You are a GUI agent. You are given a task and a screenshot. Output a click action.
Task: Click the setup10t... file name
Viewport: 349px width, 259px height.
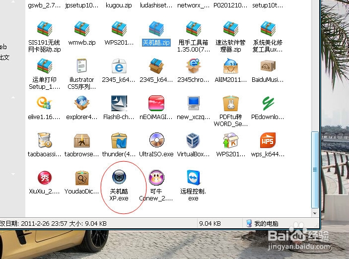pyautogui.click(x=268, y=5)
